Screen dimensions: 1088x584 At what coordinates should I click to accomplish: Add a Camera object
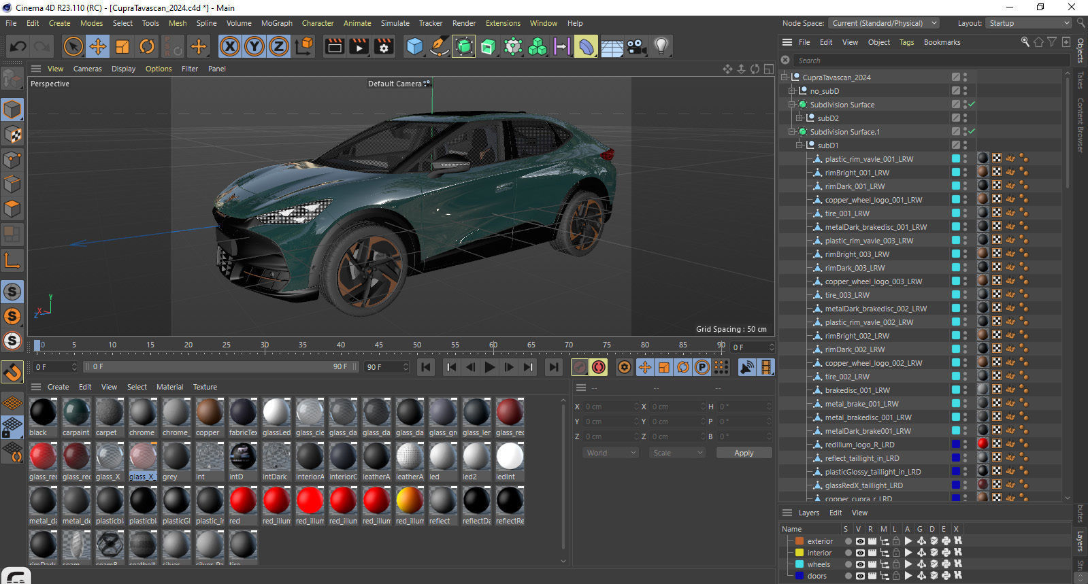pos(636,46)
